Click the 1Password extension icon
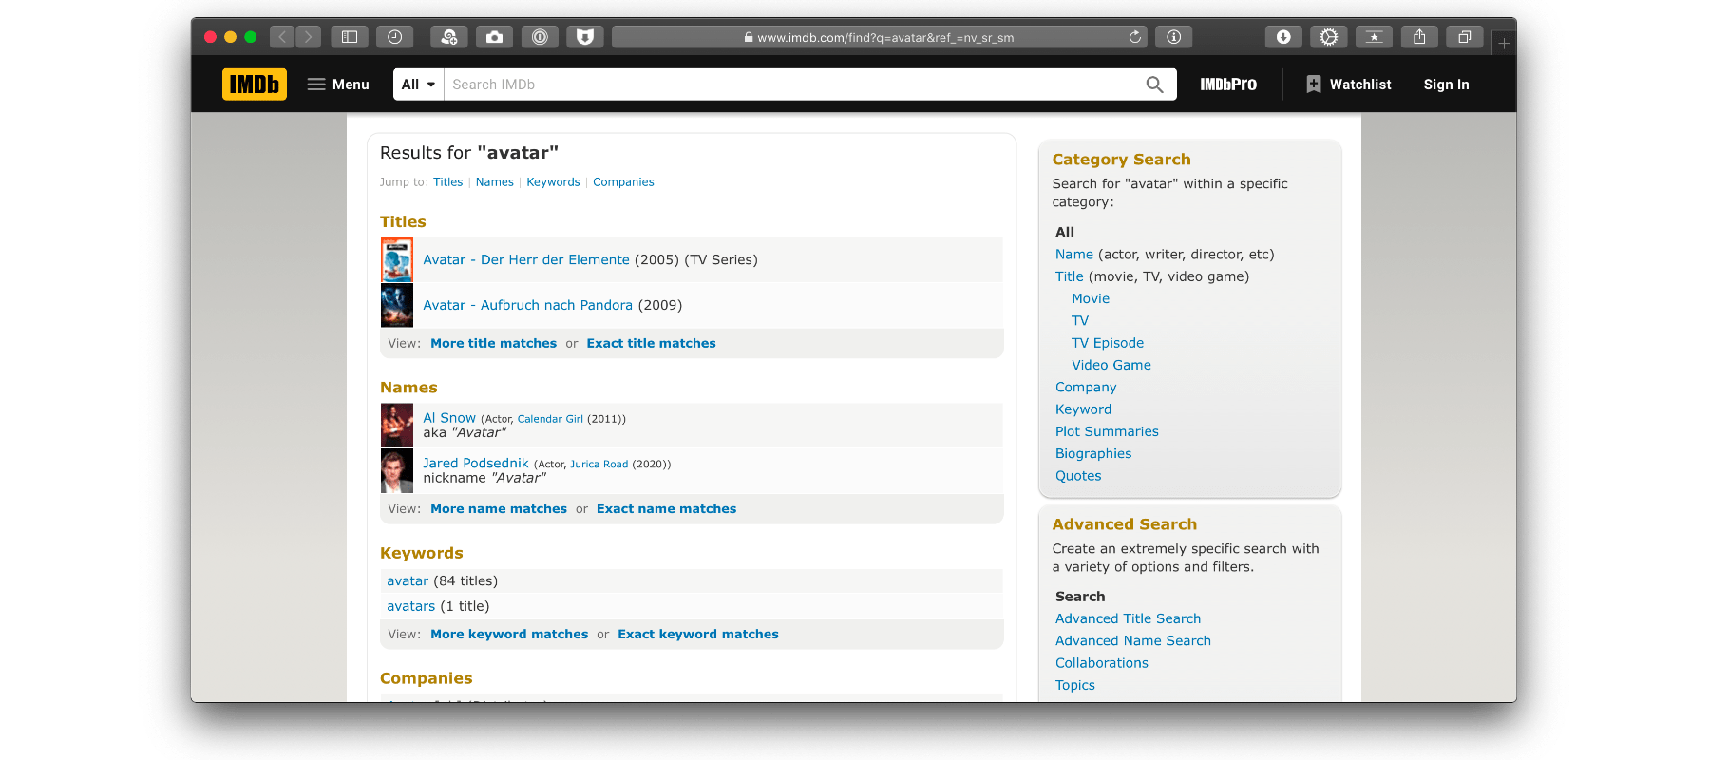 [x=540, y=37]
